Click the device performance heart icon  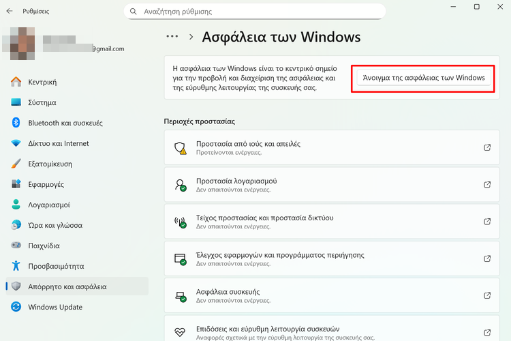pyautogui.click(x=180, y=332)
